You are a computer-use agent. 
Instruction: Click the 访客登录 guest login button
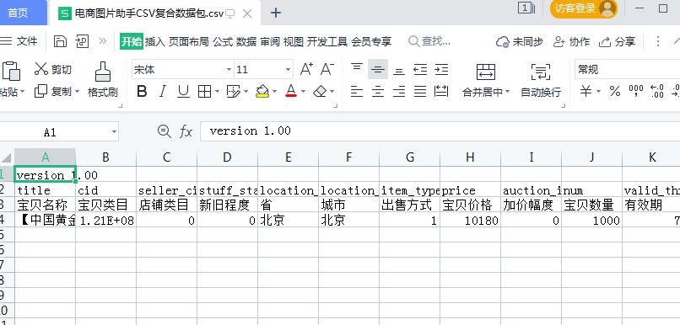tap(583, 8)
